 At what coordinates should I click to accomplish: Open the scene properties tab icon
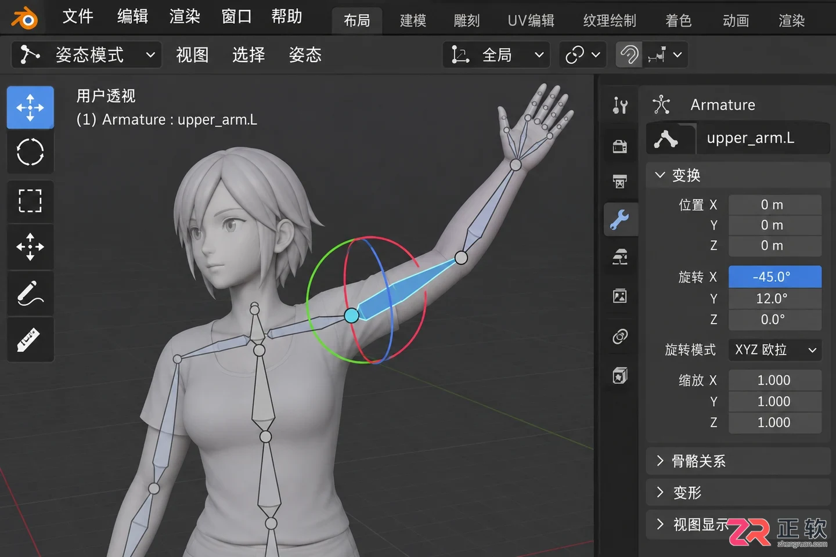620,257
